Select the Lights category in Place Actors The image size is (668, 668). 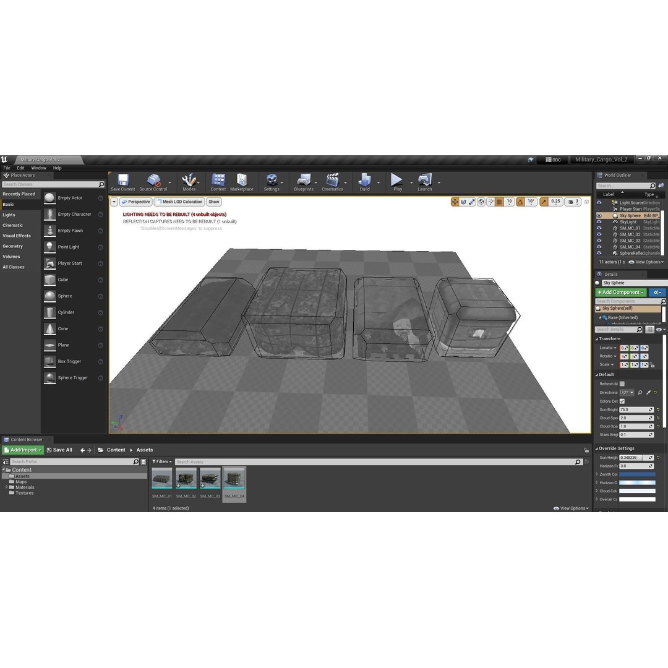pos(9,215)
